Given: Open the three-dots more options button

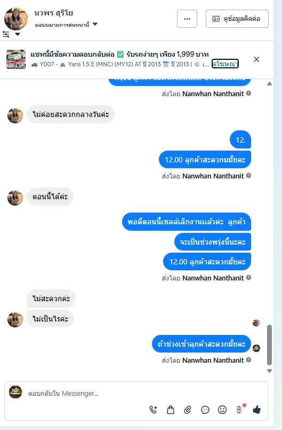Looking at the screenshot, I should pyautogui.click(x=187, y=19).
